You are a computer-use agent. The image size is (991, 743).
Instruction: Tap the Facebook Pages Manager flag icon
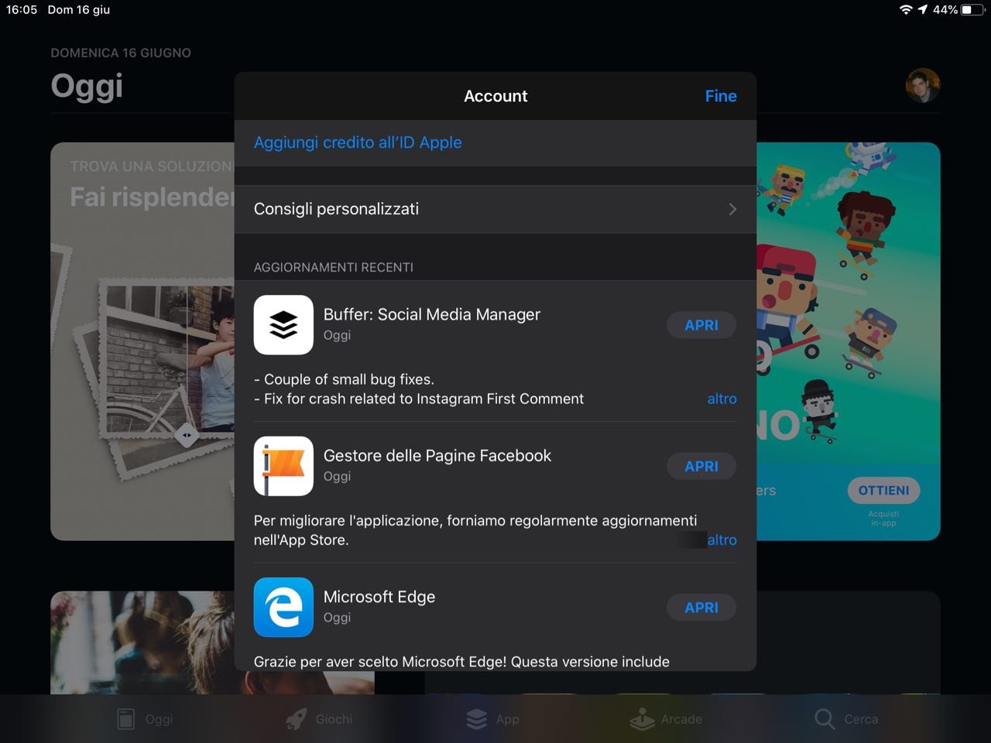[x=283, y=466]
